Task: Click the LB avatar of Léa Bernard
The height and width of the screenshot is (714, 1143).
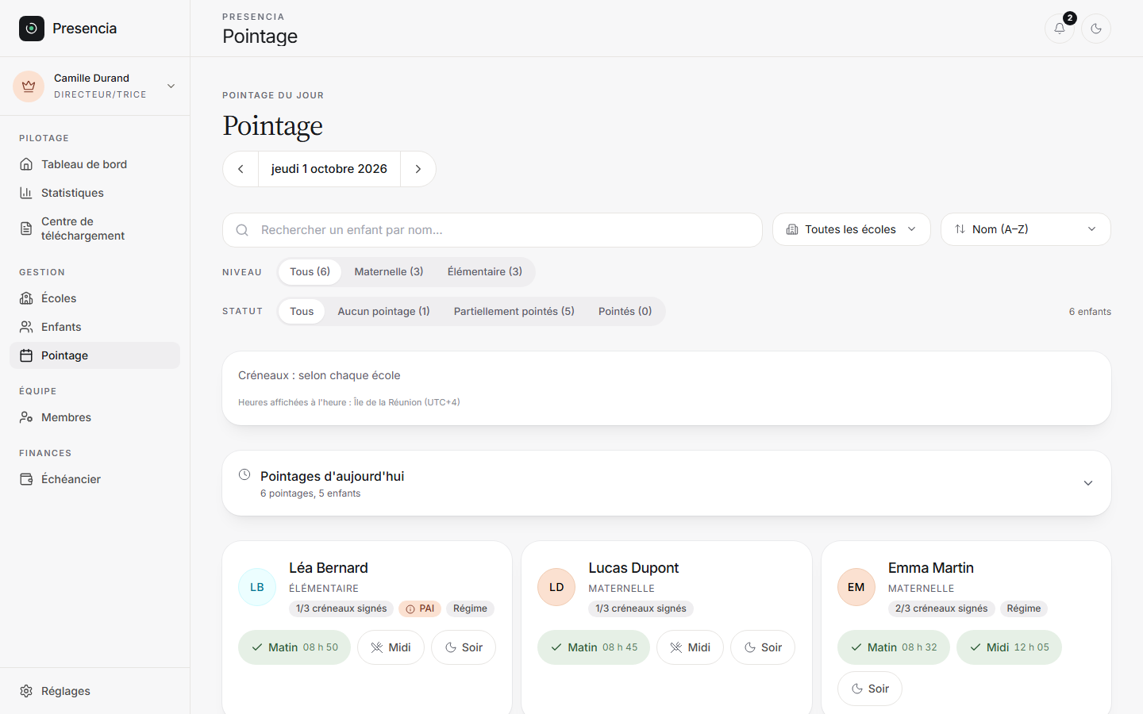Action: (x=257, y=587)
